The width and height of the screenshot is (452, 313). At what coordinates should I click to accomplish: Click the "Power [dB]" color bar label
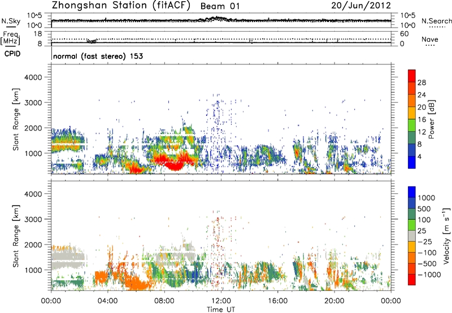(432, 119)
